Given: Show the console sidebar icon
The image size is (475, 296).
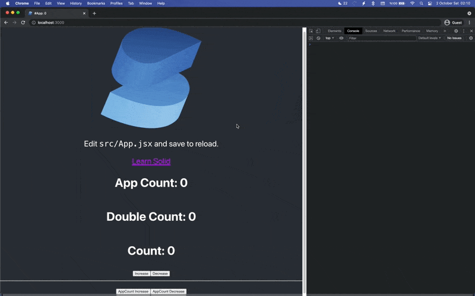Looking at the screenshot, I should pyautogui.click(x=311, y=38).
